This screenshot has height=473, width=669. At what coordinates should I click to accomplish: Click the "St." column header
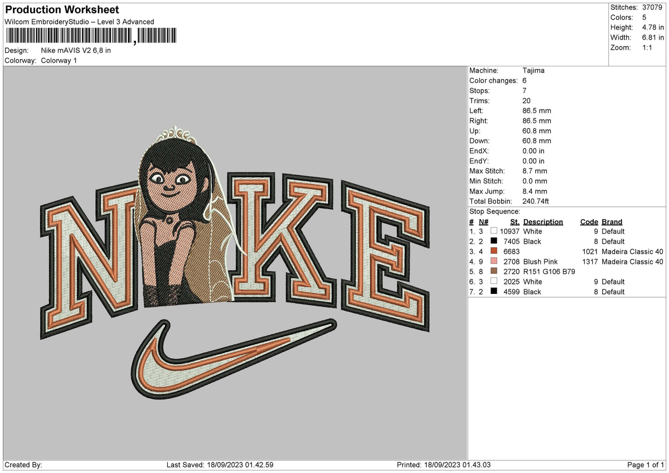516,221
